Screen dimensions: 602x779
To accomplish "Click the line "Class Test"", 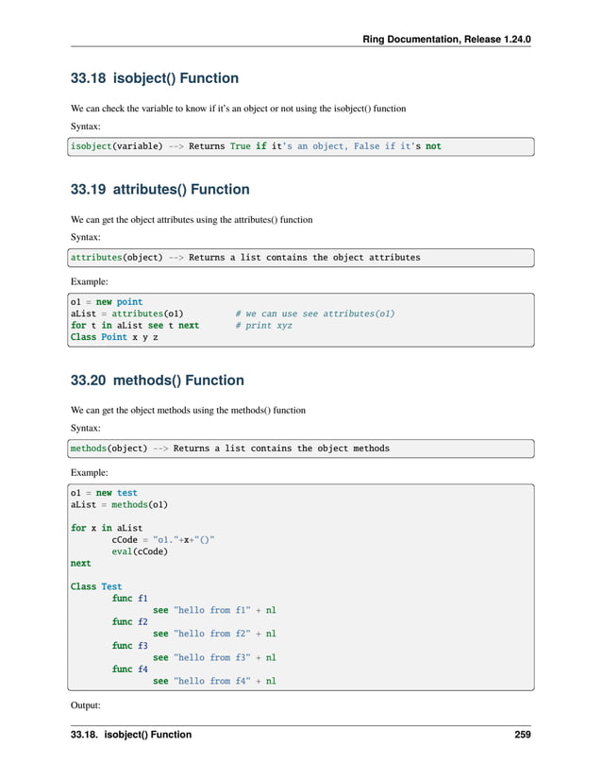I will pyautogui.click(x=96, y=586).
